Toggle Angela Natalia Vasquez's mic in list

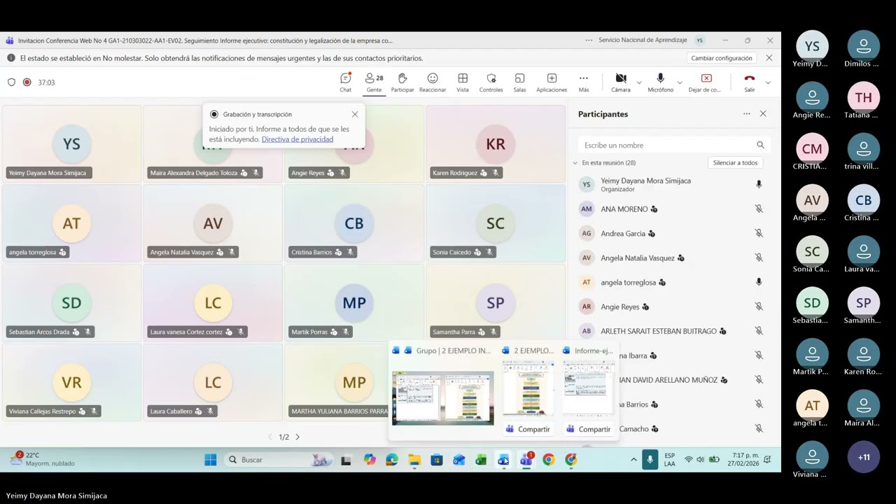[x=759, y=258]
